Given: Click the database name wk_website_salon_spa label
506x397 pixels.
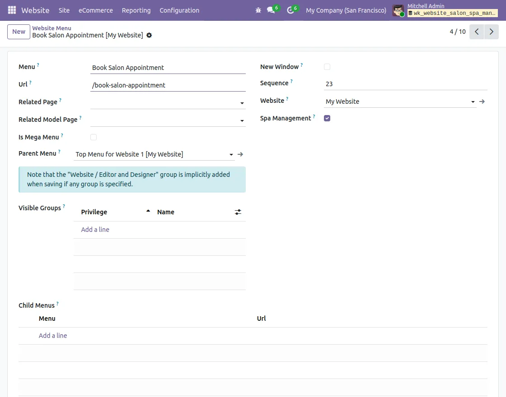Looking at the screenshot, I should pos(452,13).
